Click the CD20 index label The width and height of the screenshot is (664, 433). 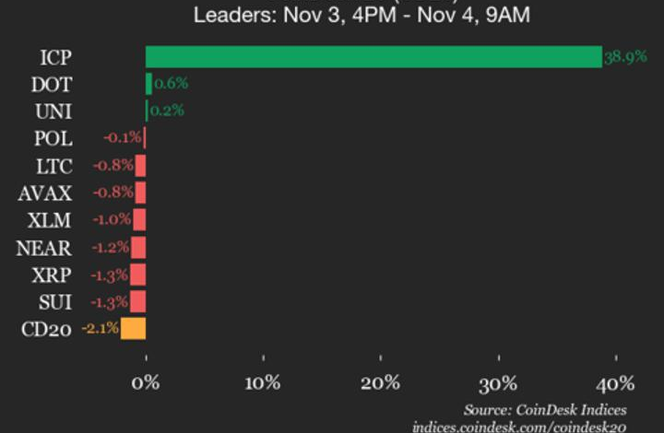[x=45, y=329]
